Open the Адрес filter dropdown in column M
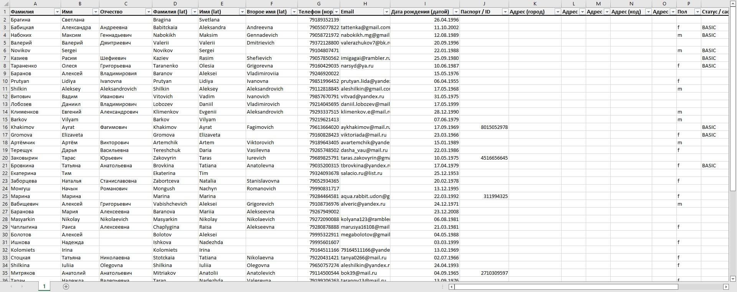Viewport: 737px width, 292px height. tap(607, 12)
